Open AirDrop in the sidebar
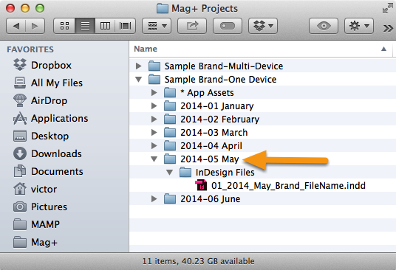Image resolution: width=396 pixels, height=270 pixels. point(40,100)
